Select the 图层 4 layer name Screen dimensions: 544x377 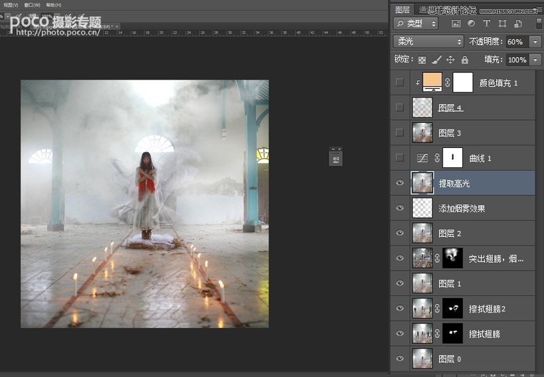click(450, 108)
